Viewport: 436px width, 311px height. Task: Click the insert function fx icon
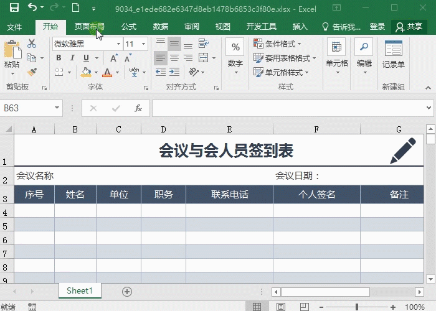(x=138, y=108)
